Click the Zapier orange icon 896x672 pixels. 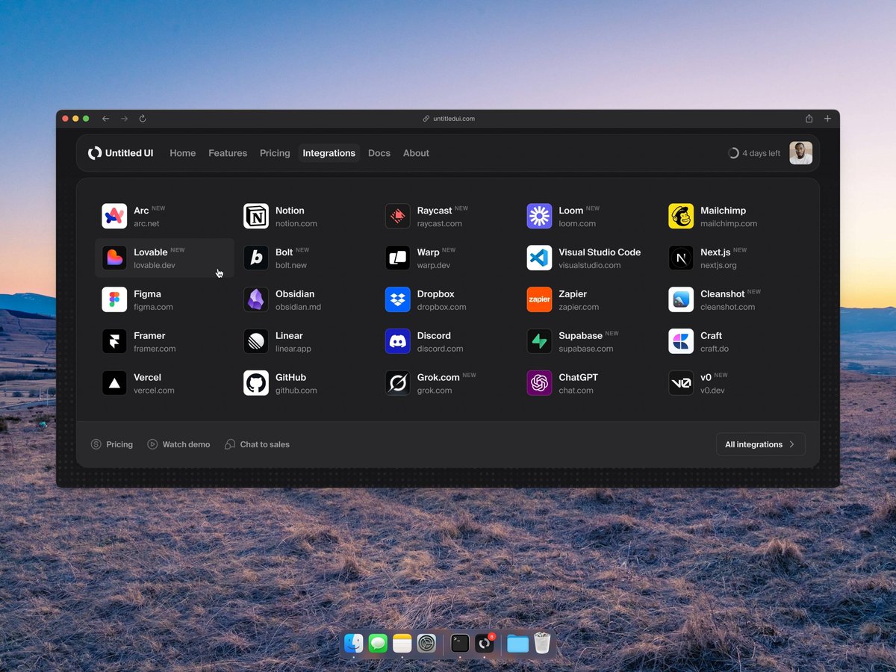click(x=539, y=300)
